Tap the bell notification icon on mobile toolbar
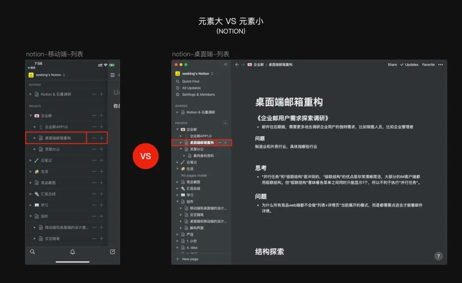 (72, 252)
